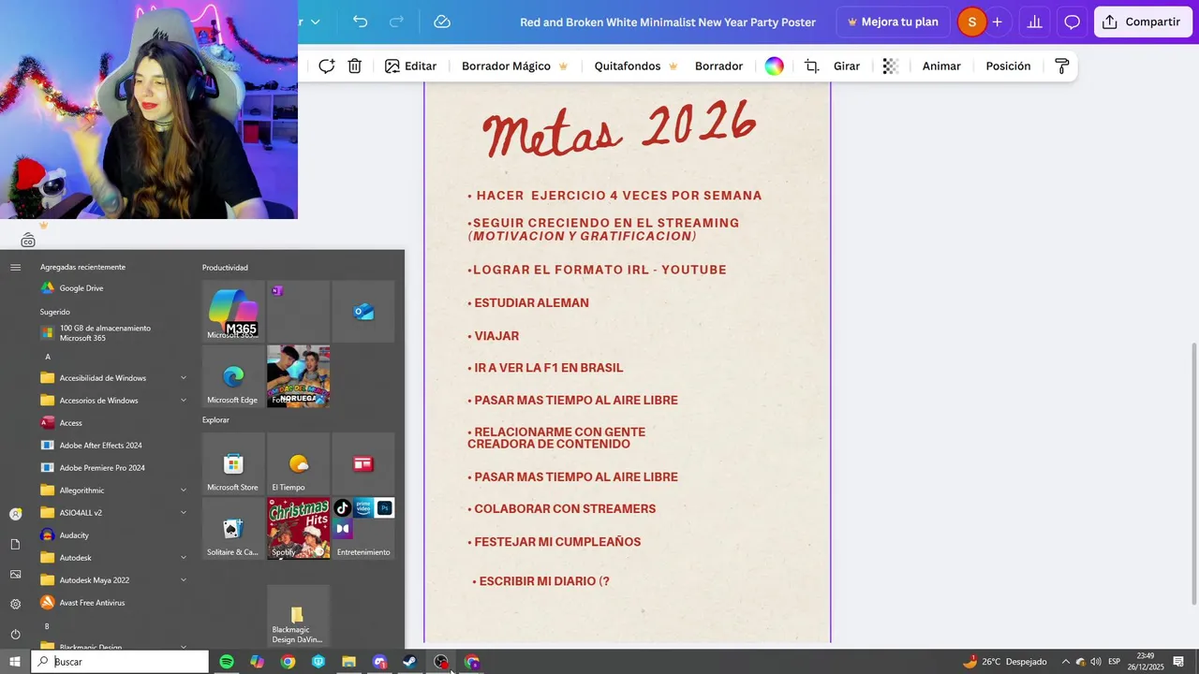Open Google Drive in Start menu
Viewport: 1199px width, 674px height.
(x=112, y=288)
